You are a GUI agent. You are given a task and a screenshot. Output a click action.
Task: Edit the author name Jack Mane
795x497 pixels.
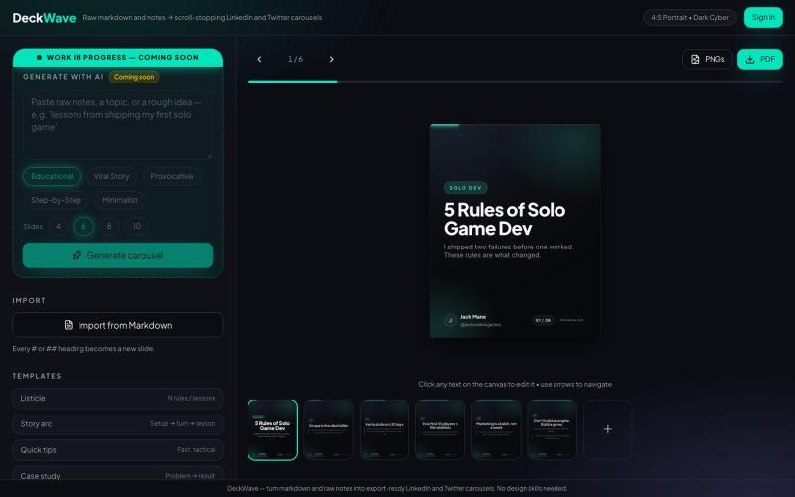point(473,317)
